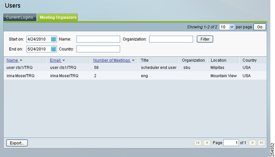Click the Organization column header
The width and height of the screenshot is (275, 157).
click(193, 60)
